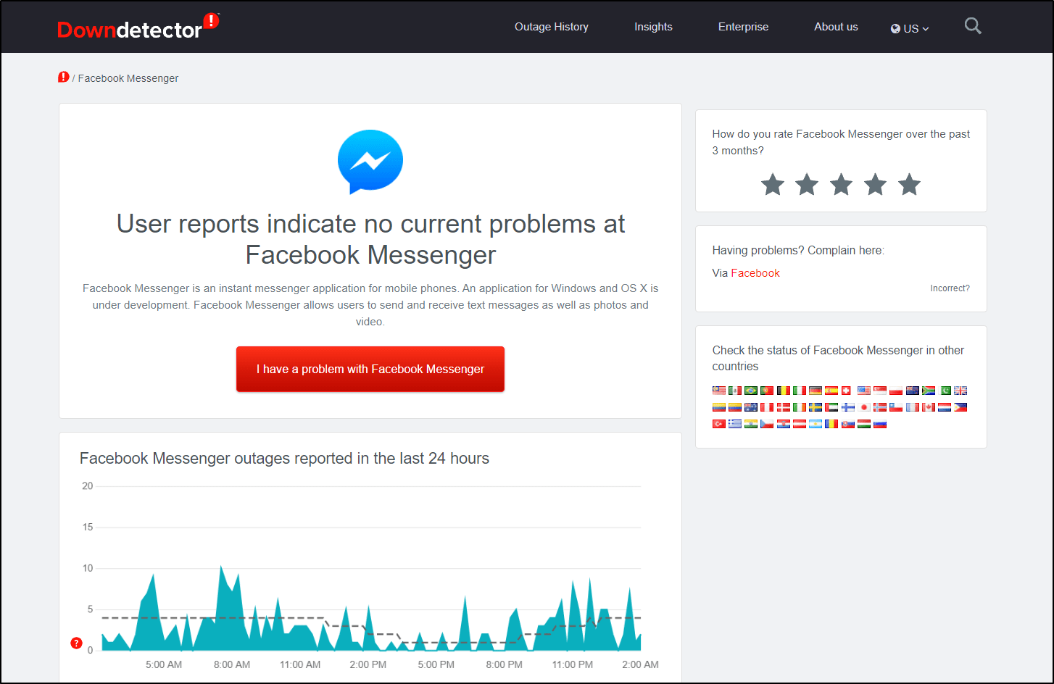Open the About us nav item
The image size is (1054, 684).
836,27
